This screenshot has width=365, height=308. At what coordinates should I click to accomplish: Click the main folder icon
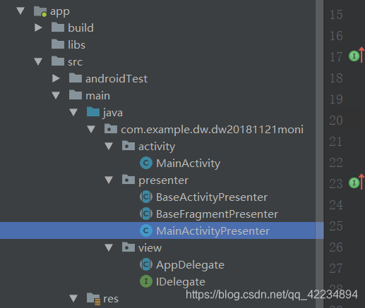point(76,95)
